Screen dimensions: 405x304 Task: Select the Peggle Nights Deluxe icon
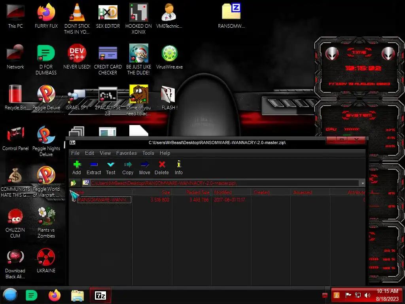[x=46, y=141]
